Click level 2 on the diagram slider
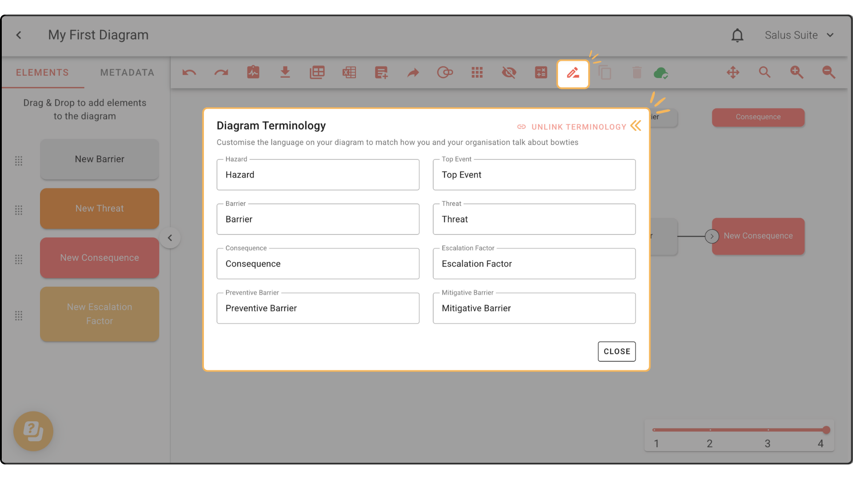 pyautogui.click(x=710, y=431)
